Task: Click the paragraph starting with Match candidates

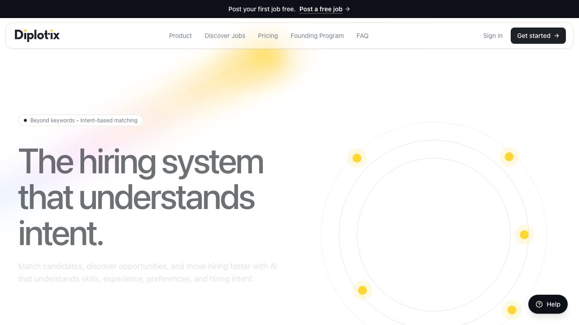Action: point(147,273)
